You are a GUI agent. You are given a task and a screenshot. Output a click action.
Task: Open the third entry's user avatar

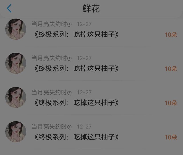(16, 97)
